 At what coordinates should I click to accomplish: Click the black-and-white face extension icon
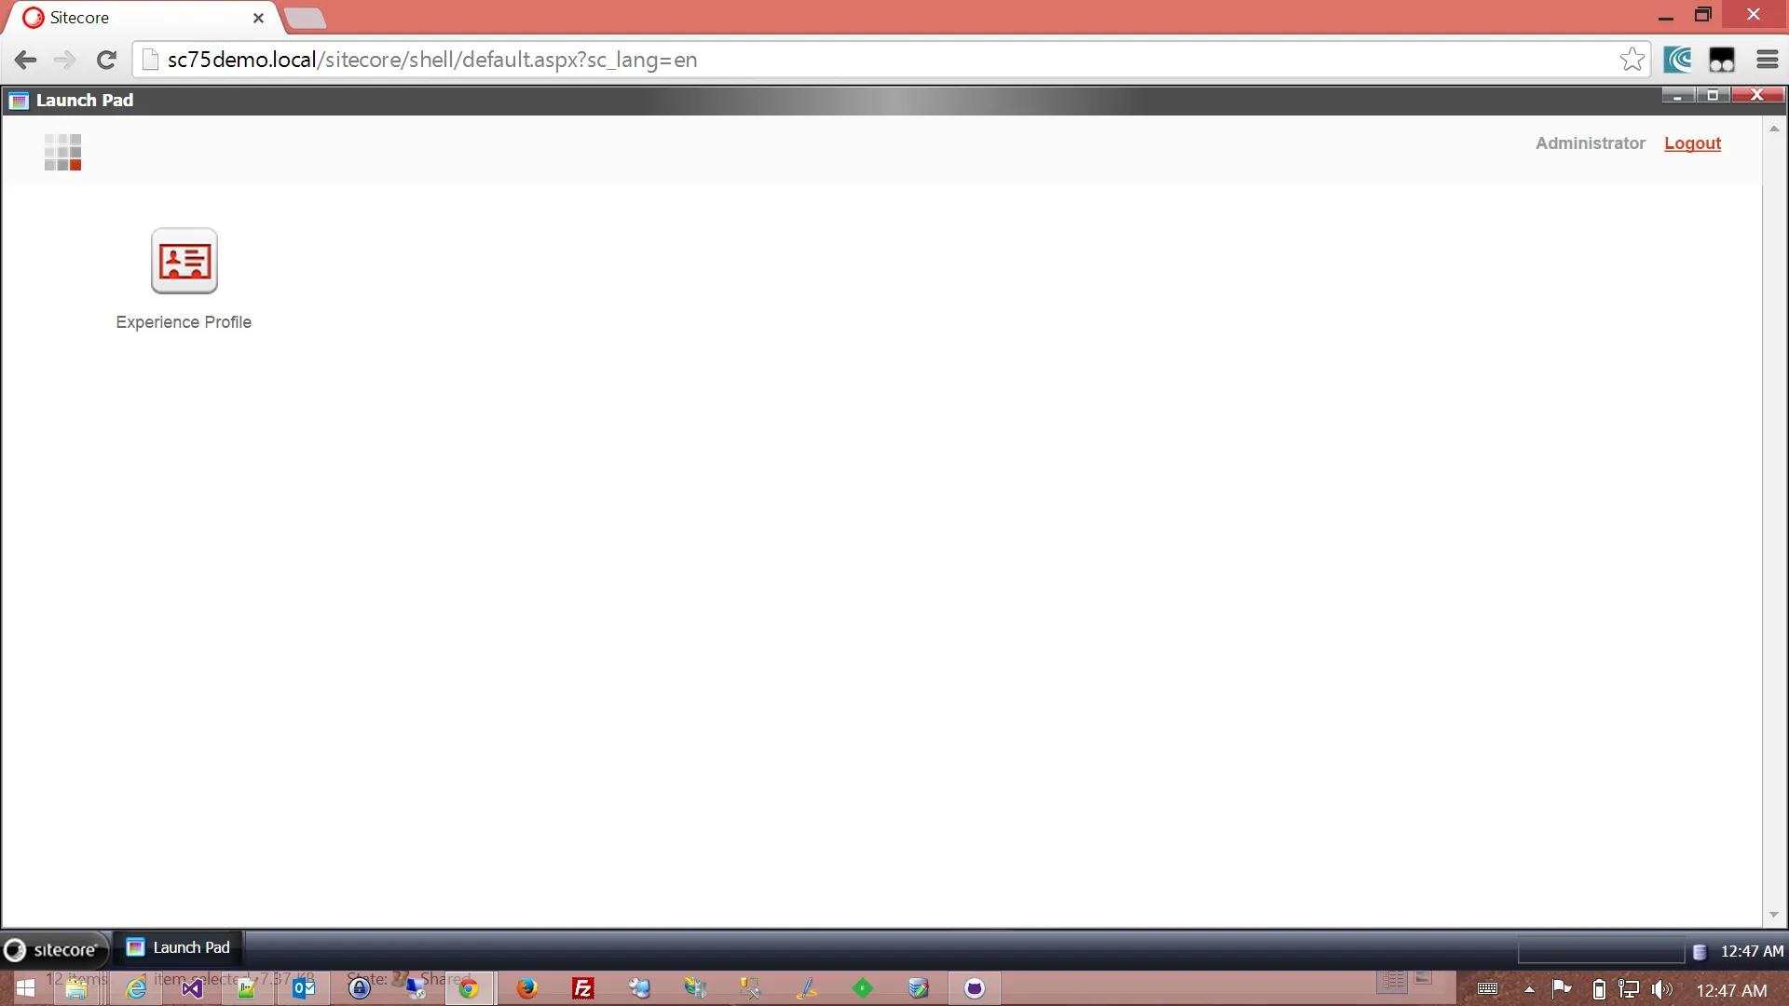1721,60
